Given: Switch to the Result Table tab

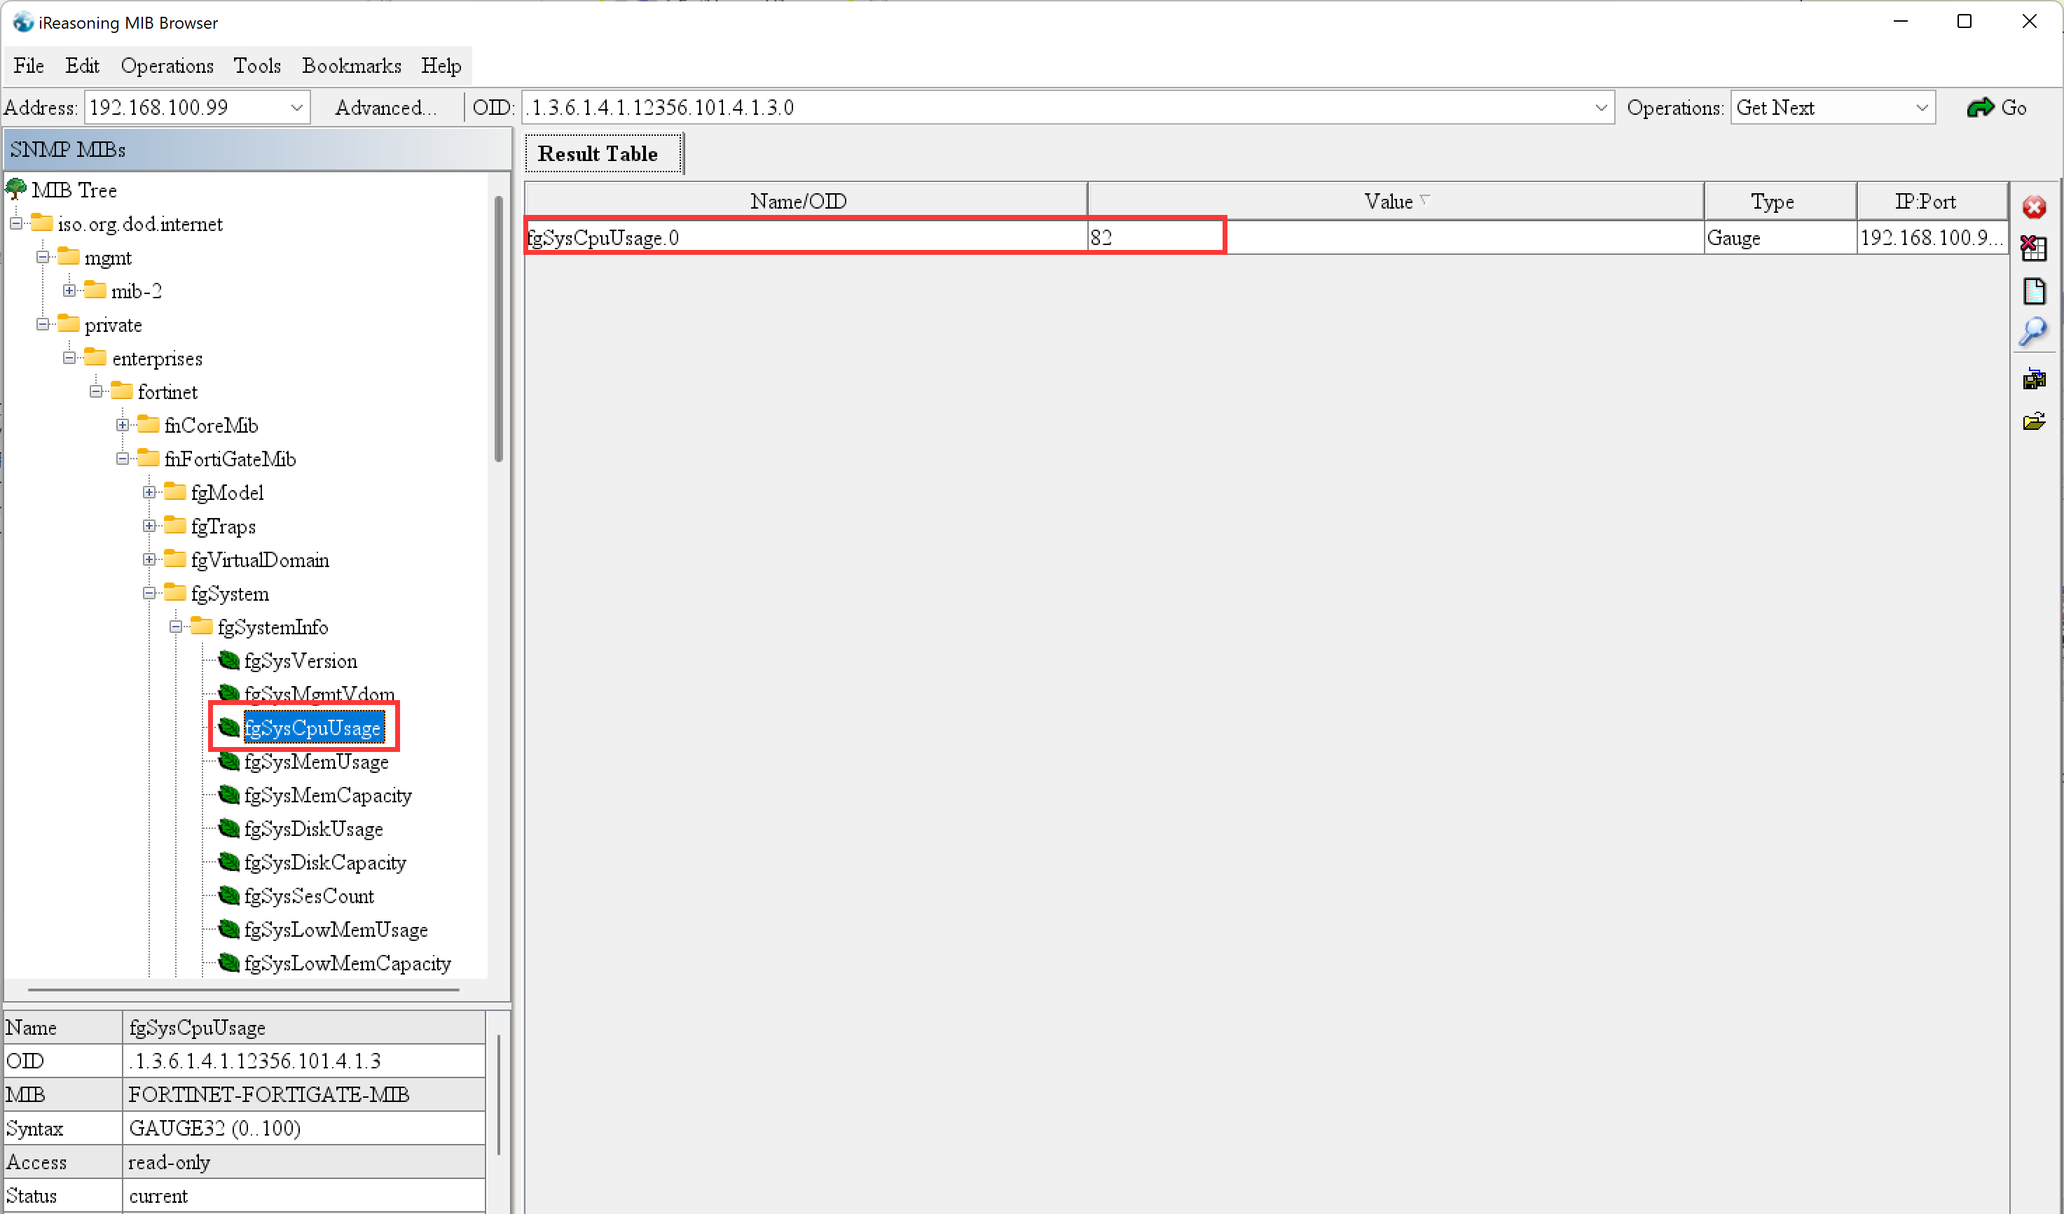Looking at the screenshot, I should 598,154.
